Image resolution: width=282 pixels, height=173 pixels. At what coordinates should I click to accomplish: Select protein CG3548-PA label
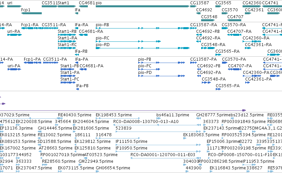point(214,79)
